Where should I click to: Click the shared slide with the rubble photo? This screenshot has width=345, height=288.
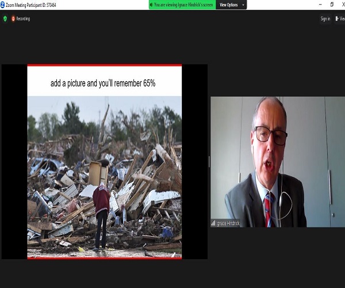[x=105, y=162]
